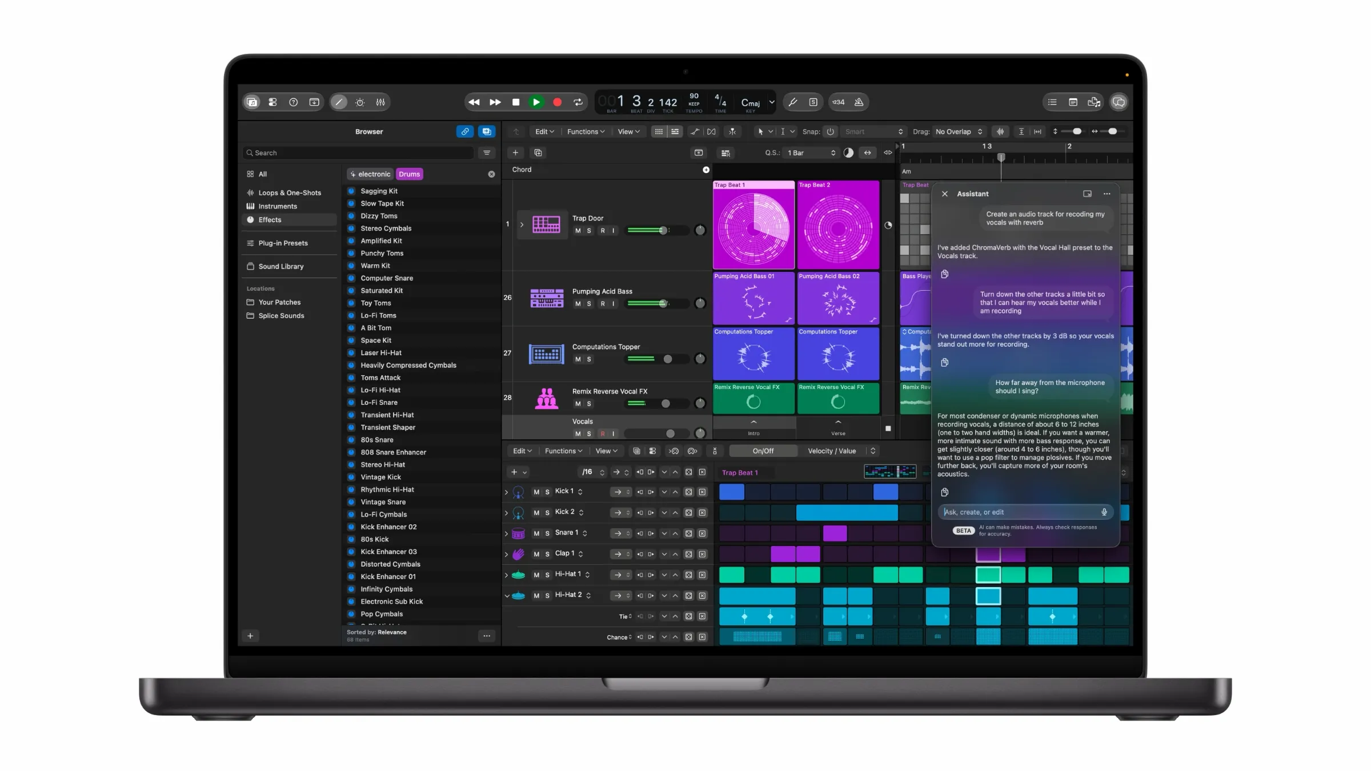Open the Smart Controls dial icon
1371x771 pixels.
[360, 102]
